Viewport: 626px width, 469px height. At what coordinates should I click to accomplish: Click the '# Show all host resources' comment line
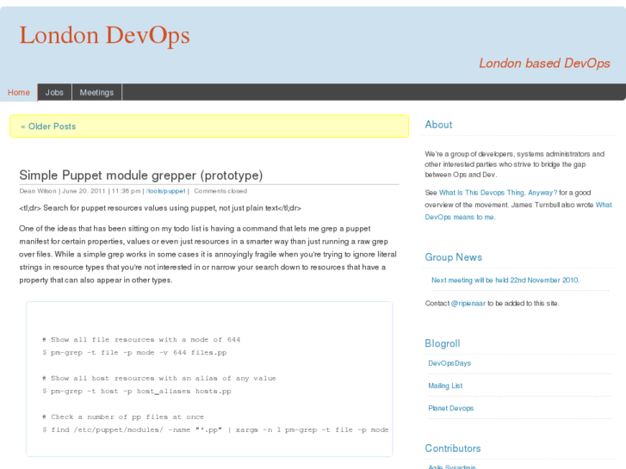tap(159, 379)
